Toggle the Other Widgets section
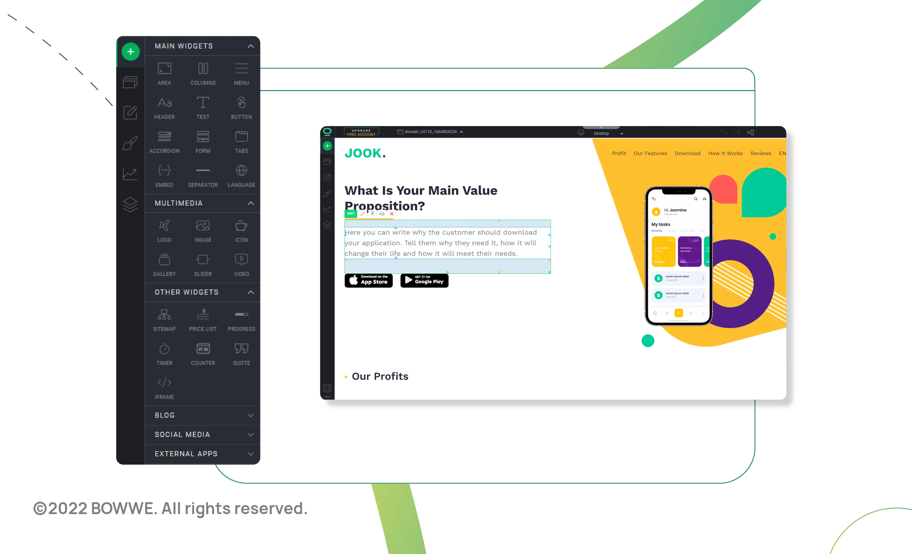 click(x=202, y=292)
